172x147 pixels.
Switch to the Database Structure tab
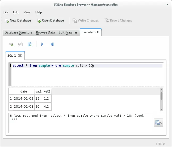pos(18,32)
